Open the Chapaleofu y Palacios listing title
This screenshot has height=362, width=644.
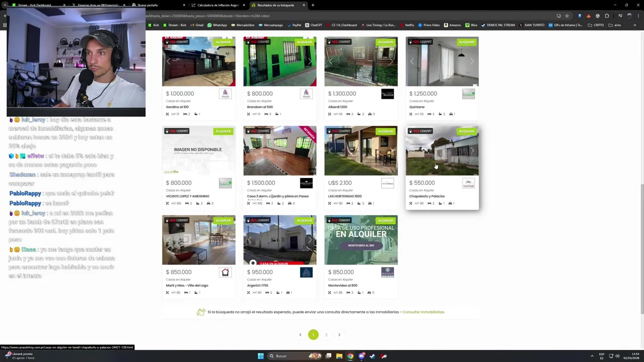(427, 196)
